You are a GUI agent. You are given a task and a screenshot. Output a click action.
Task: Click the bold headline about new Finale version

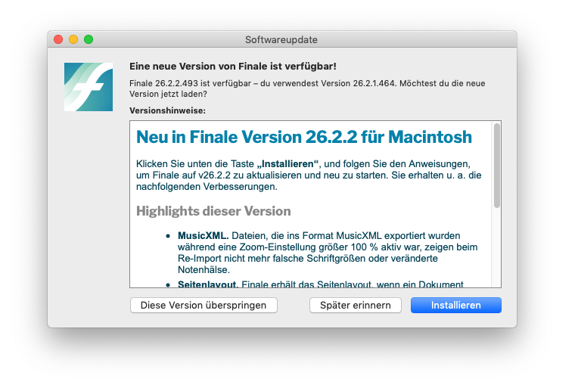(232, 67)
